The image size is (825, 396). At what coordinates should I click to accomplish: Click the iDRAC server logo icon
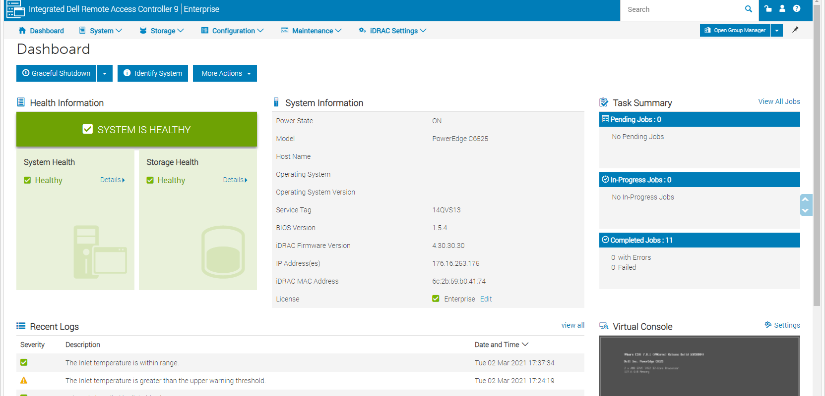coord(15,9)
